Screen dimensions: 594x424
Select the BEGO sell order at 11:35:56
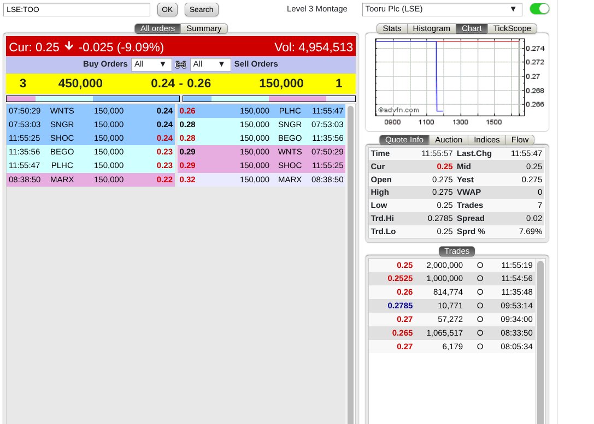point(261,138)
